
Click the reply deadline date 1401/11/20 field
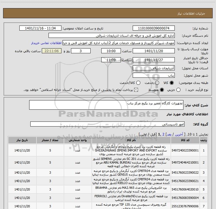pos(154,51)
